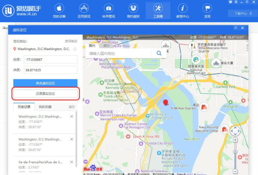The width and height of the screenshot is (258, 175).
Task: Select second Washington, D.C.Washingt... history record
Action: click(x=44, y=145)
